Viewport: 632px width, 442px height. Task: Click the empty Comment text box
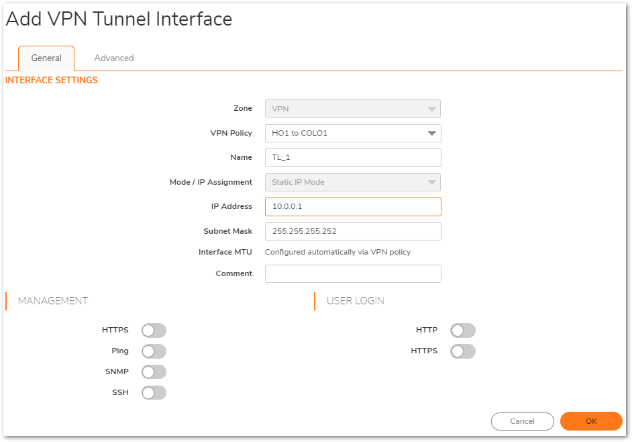point(352,273)
